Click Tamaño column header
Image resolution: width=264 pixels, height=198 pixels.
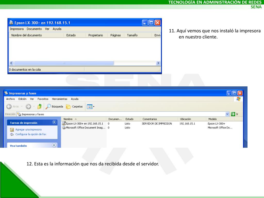pyautogui.click(x=138, y=35)
